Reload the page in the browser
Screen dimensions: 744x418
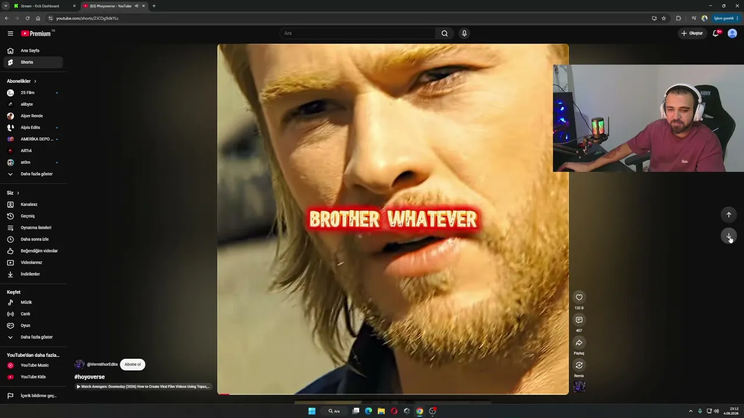[x=27, y=18]
